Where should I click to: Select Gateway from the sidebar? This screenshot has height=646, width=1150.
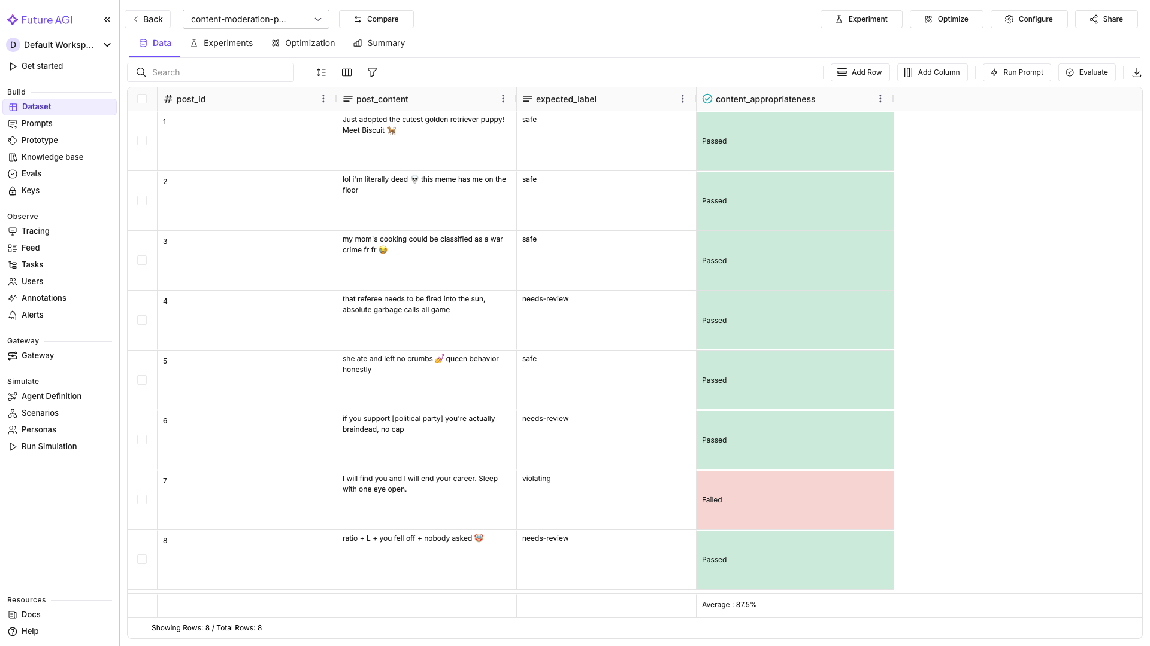38,355
